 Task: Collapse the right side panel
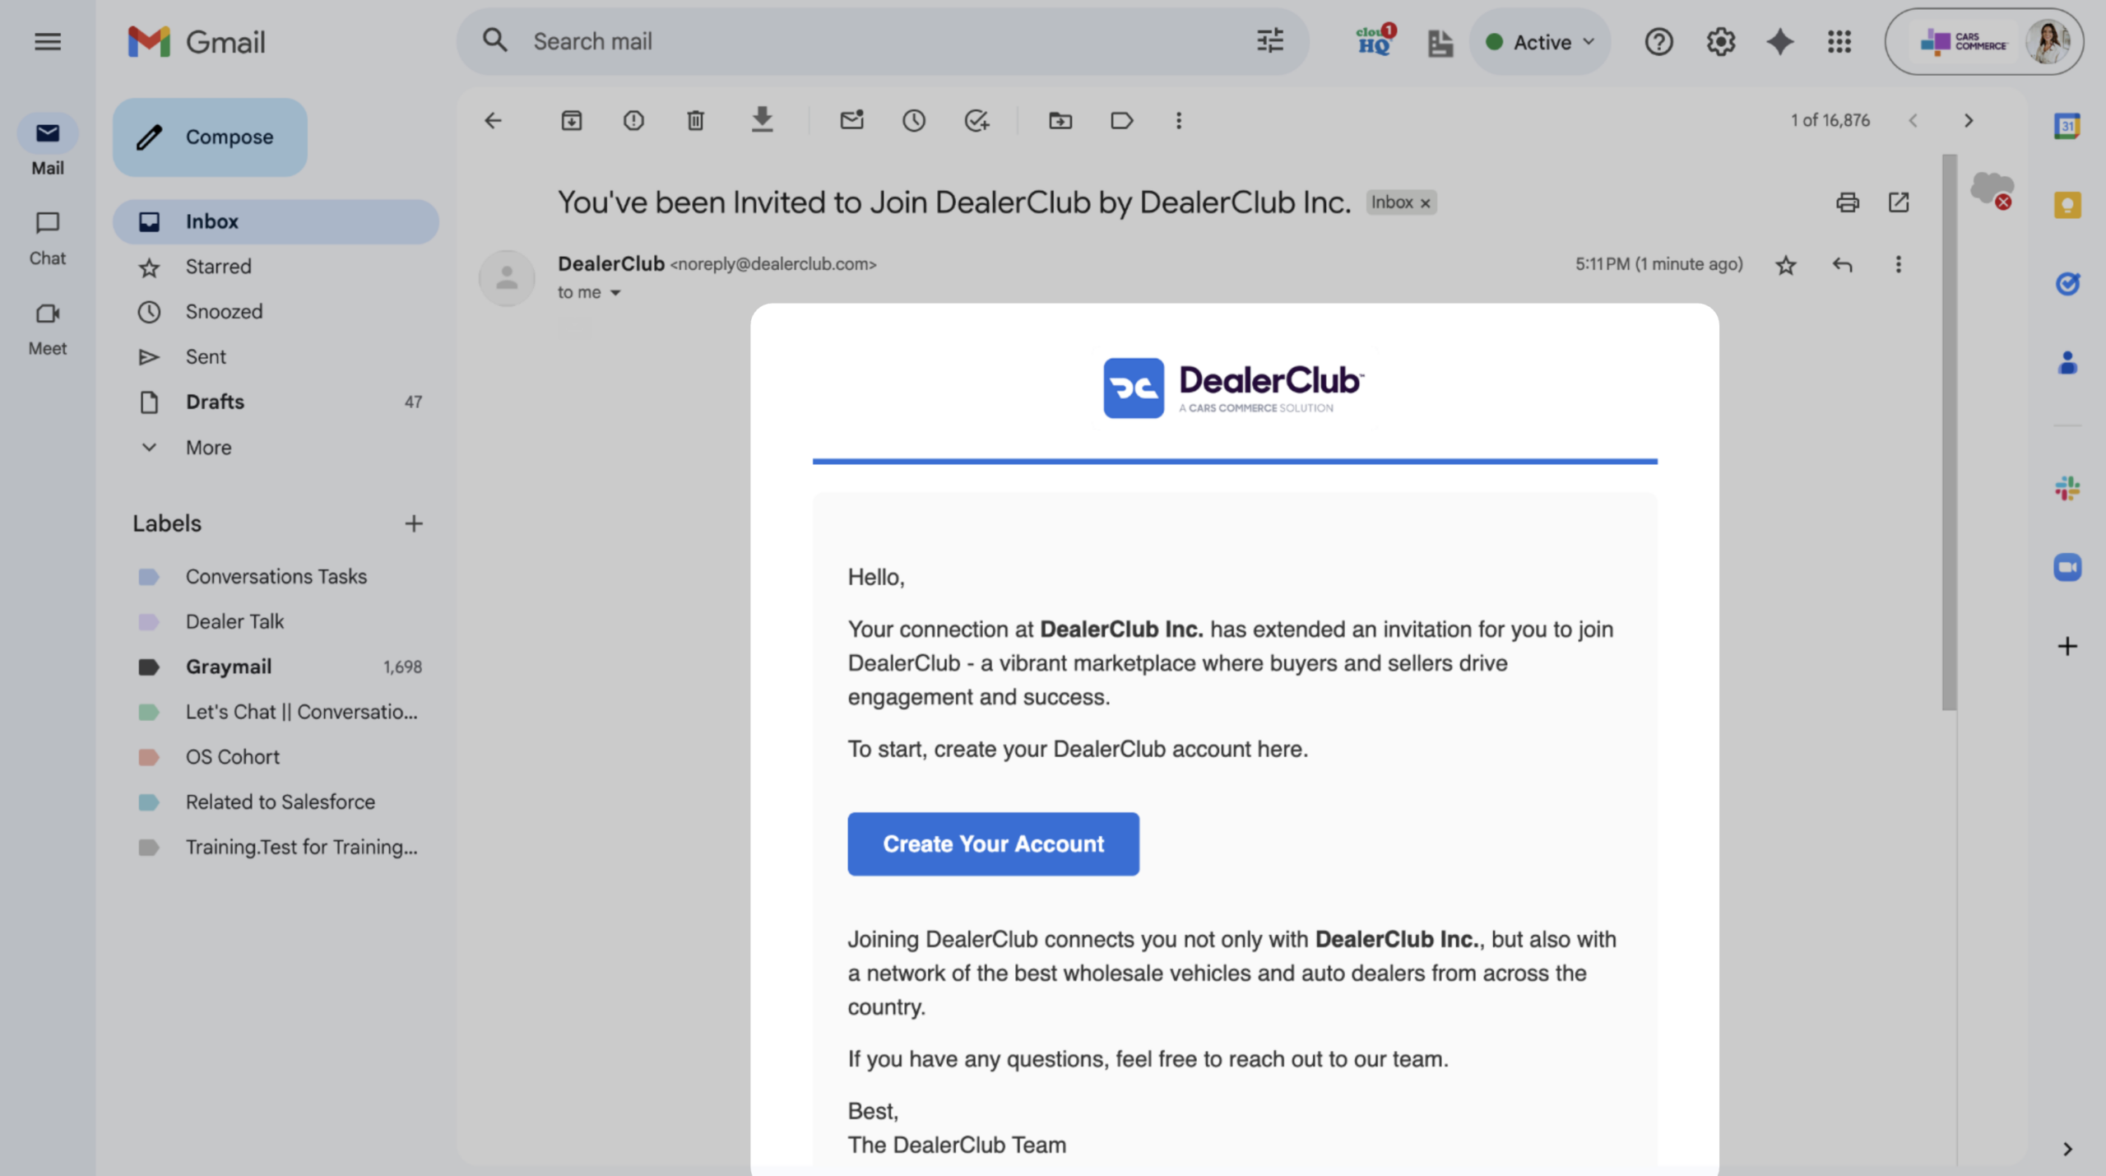2067,1149
